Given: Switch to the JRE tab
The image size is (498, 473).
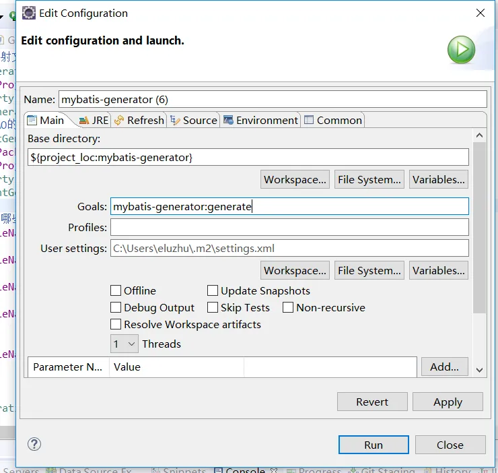Looking at the screenshot, I should (94, 120).
